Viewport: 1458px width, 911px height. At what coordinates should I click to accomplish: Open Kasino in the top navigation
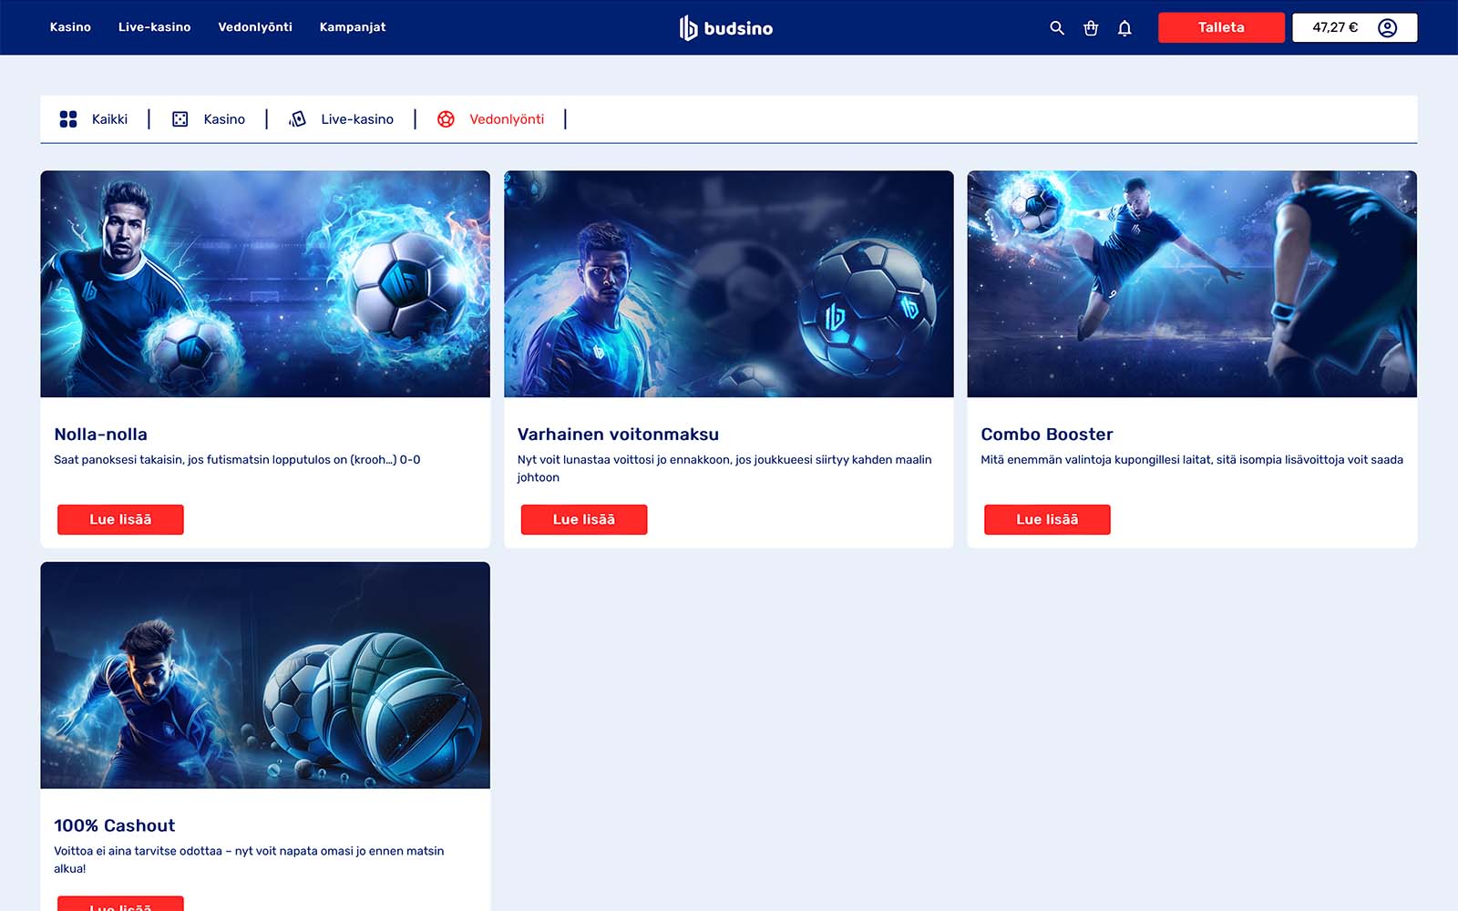coord(70,27)
